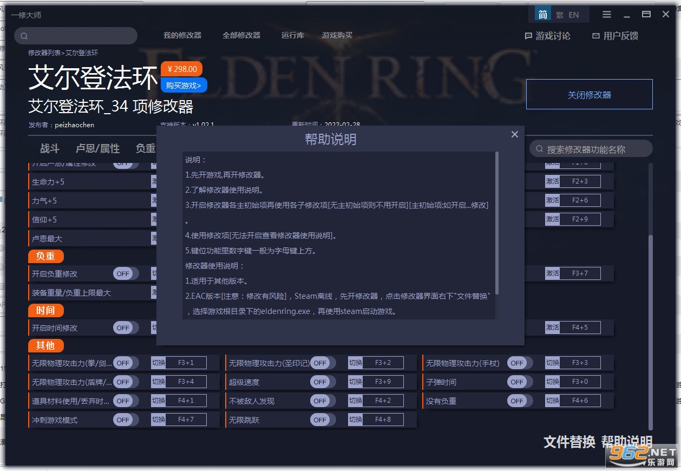
Task: Toggle 没有负重 switch
Action: (520, 401)
